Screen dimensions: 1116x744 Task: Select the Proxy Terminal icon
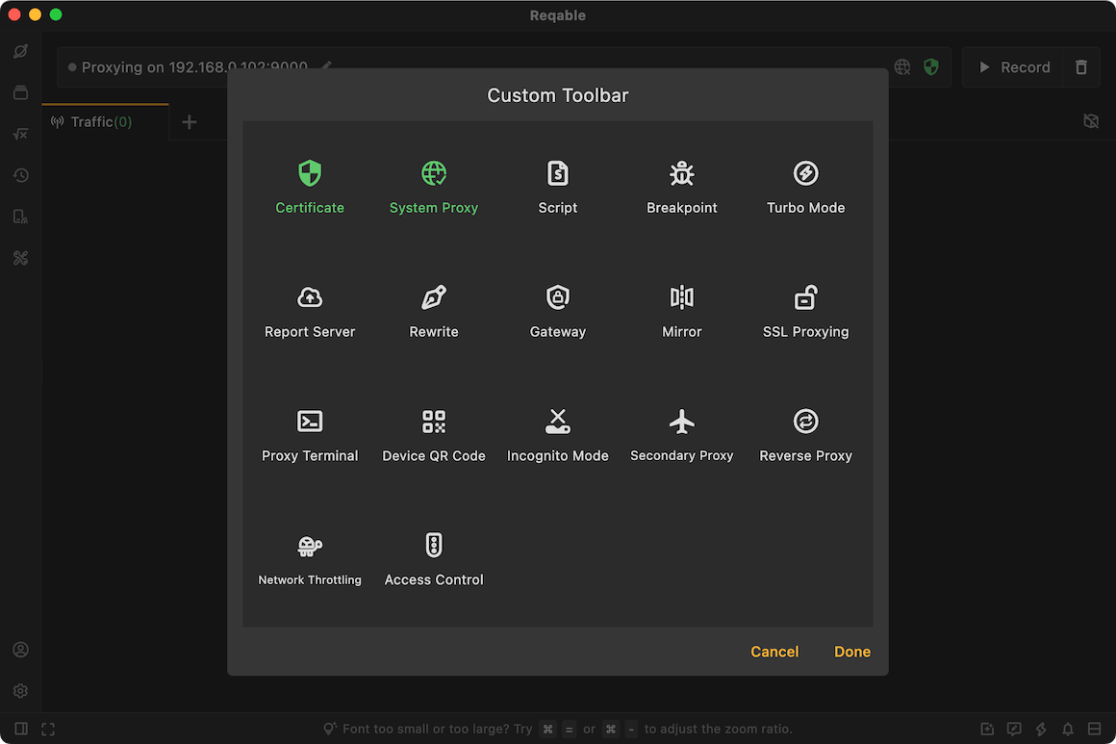[310, 421]
